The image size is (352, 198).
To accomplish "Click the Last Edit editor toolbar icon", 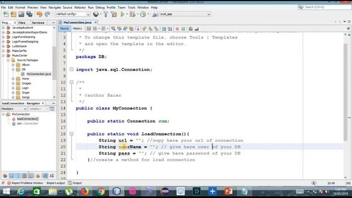I will coord(89,29).
